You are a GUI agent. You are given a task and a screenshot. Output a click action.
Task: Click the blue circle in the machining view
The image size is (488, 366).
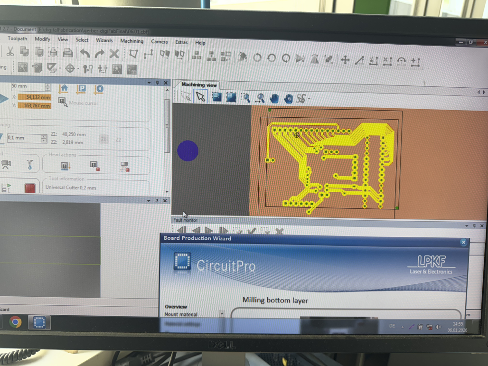coord(188,150)
